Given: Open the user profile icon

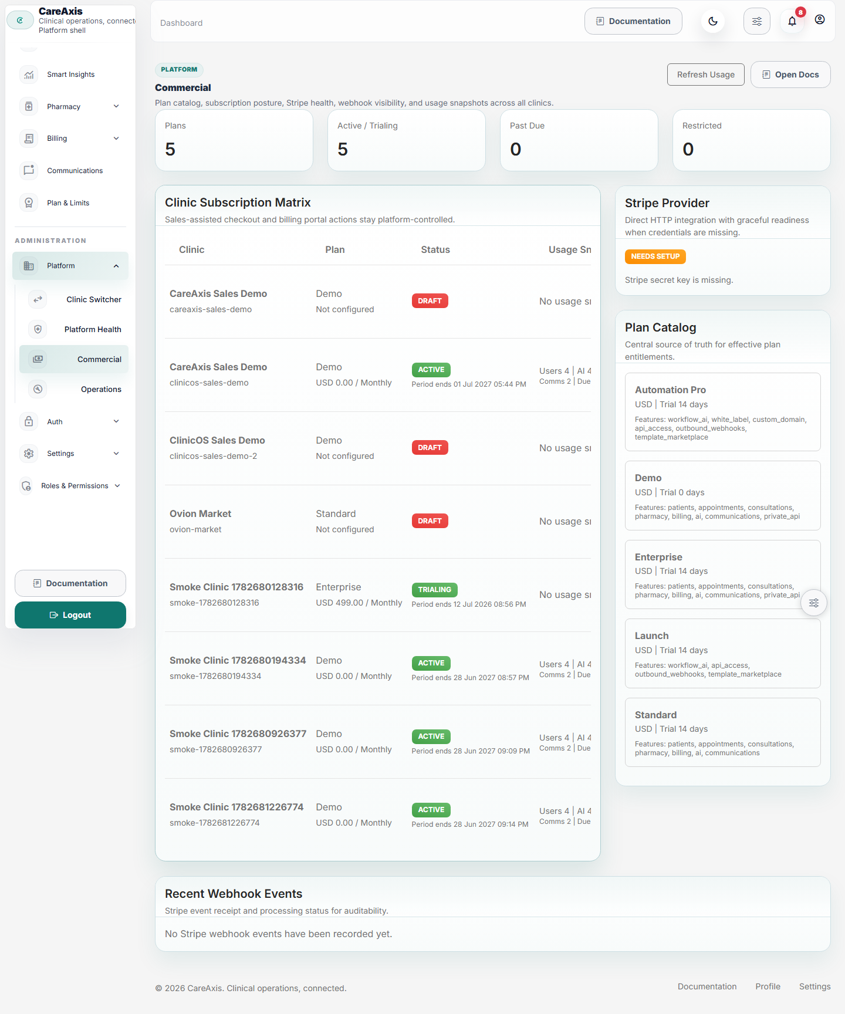Looking at the screenshot, I should [820, 19].
